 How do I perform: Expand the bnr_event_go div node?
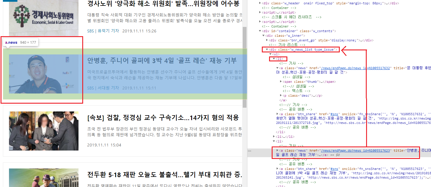[267, 40]
